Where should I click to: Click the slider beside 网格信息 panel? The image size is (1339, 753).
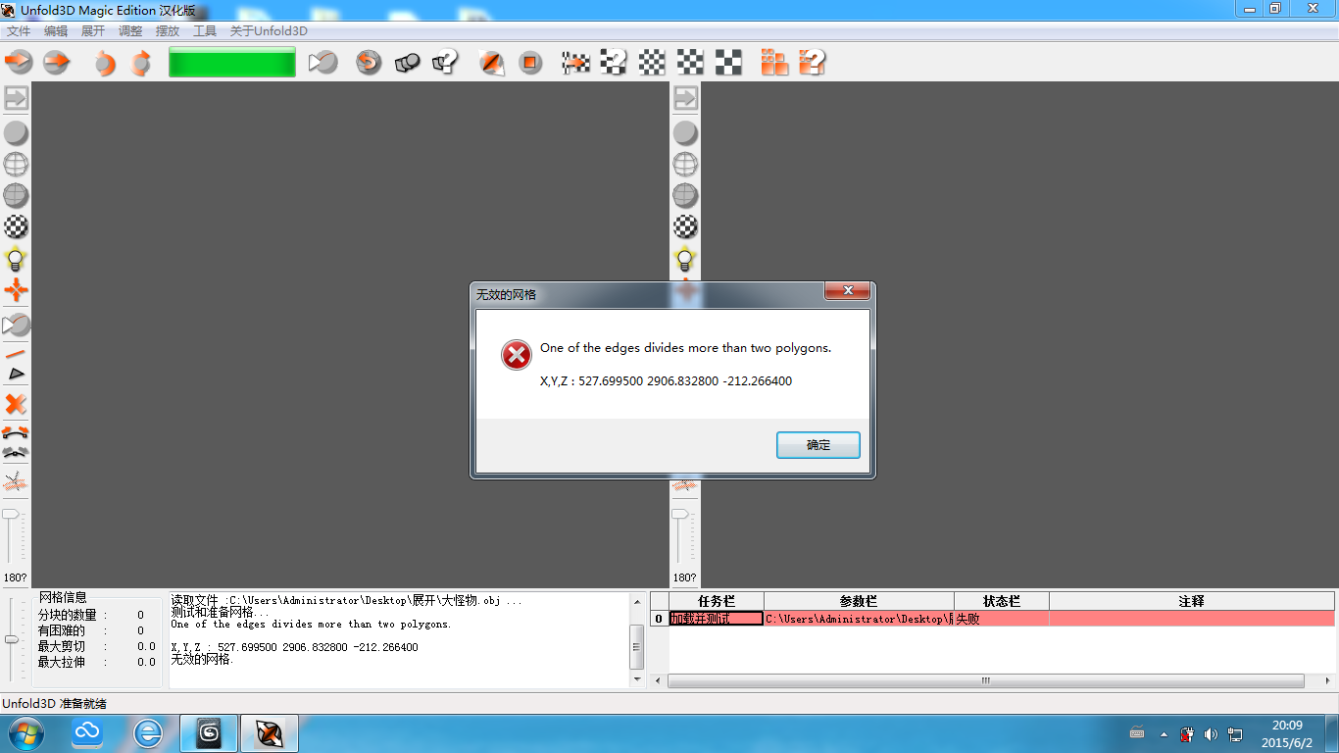[11, 639]
